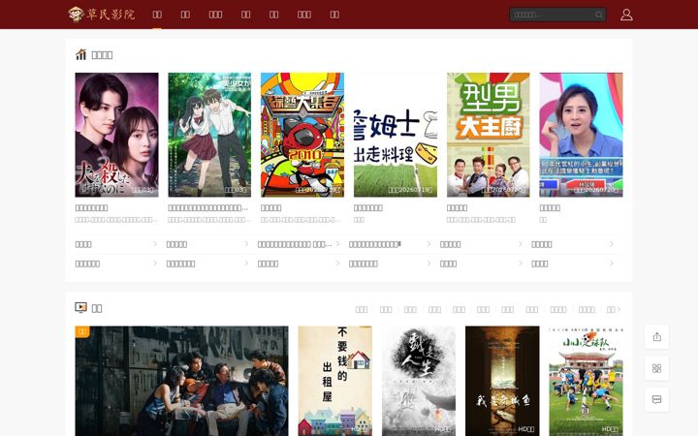
Task: Click the magnifier search icon in header
Action: coord(599,15)
